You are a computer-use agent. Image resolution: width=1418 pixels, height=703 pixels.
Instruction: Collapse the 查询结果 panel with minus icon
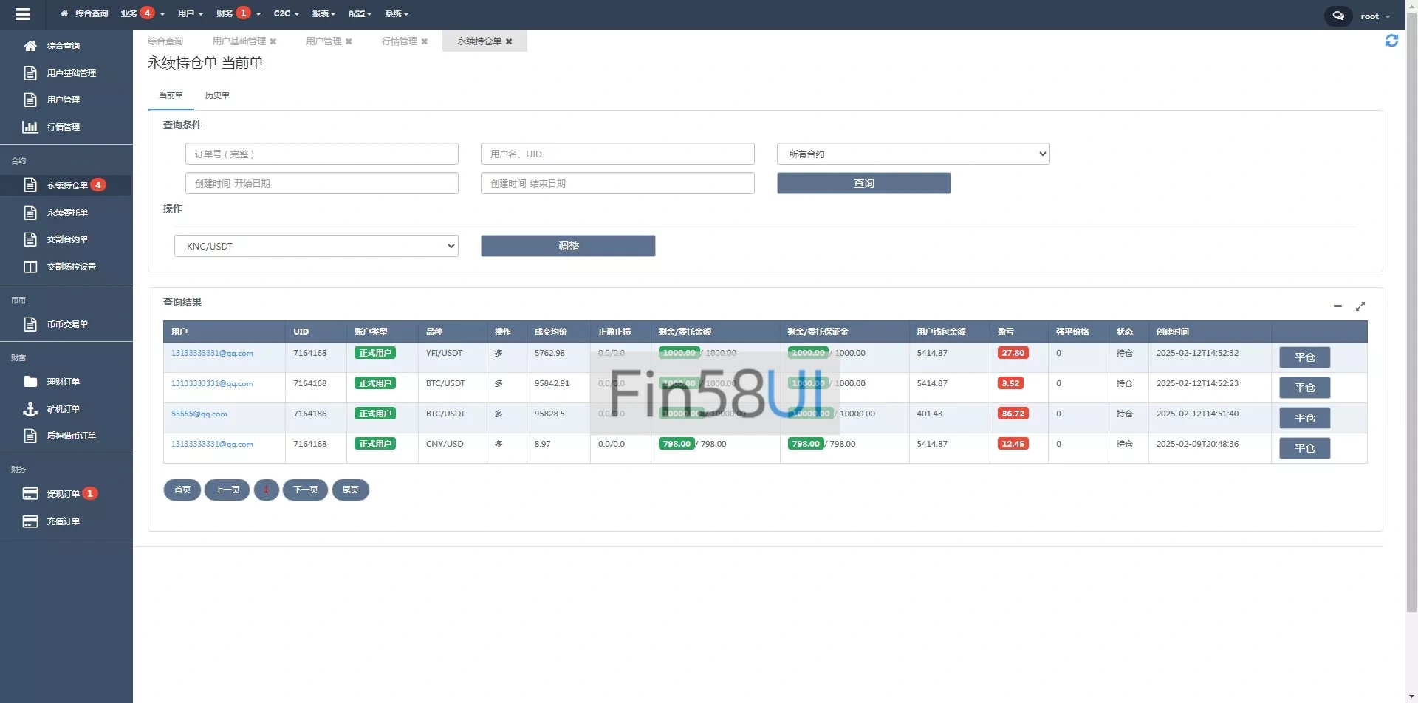(x=1337, y=306)
